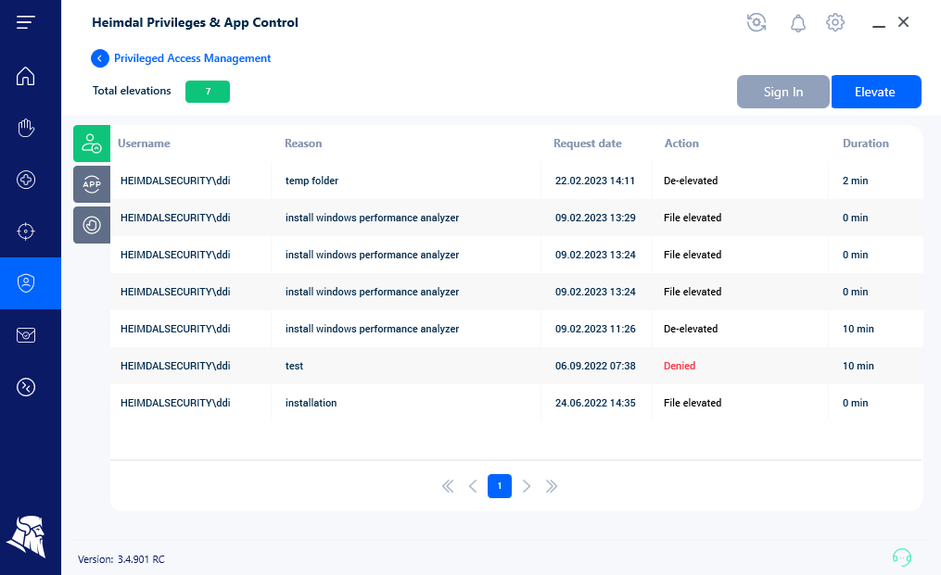Go to previous page arrow
The height and width of the screenshot is (575, 941).
tap(473, 486)
